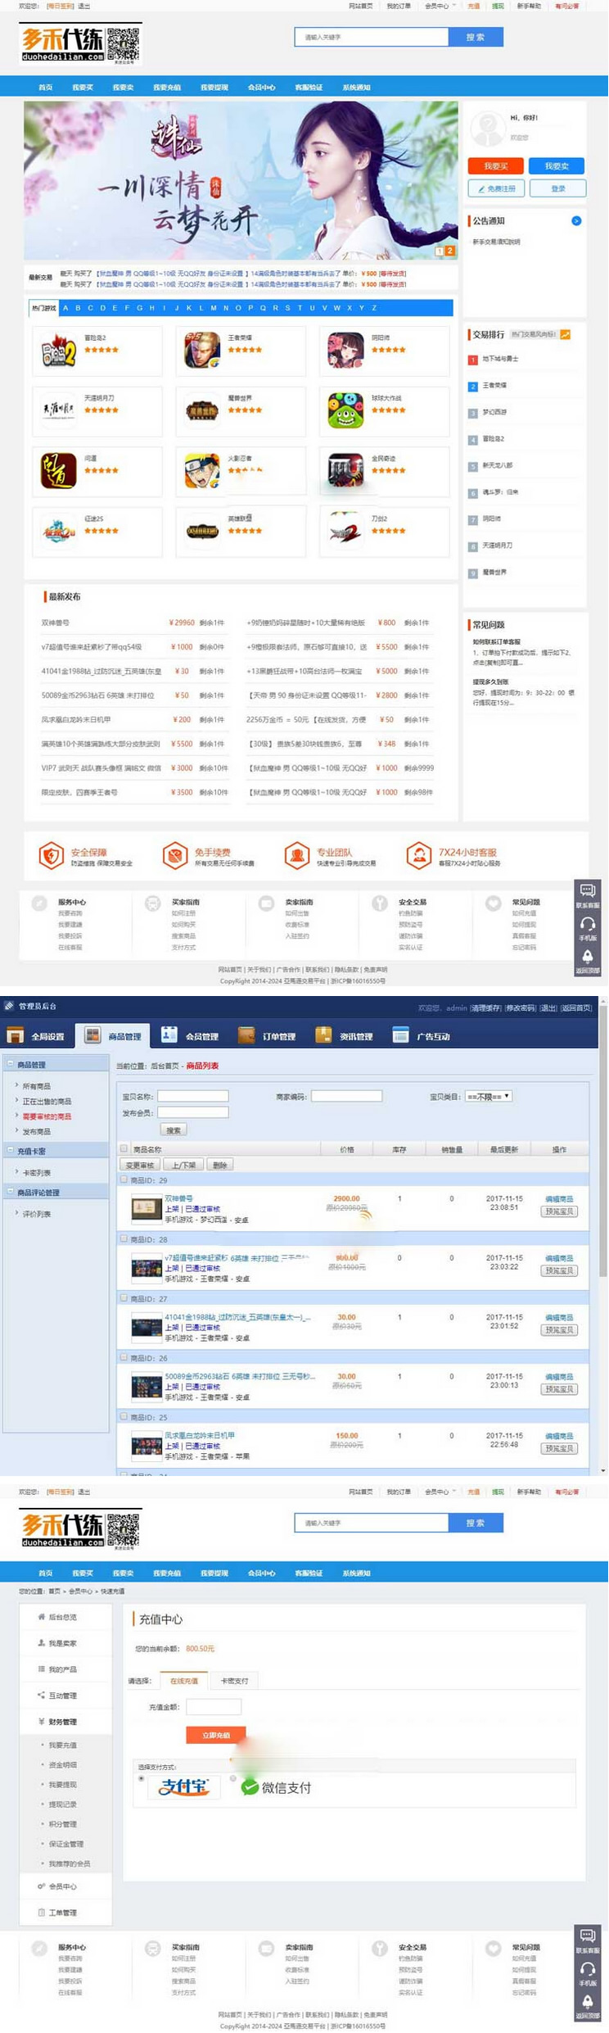This screenshot has width=609, height=2033.
Task: Click the 订单管理 icon in admin bar
Action: (x=246, y=1035)
